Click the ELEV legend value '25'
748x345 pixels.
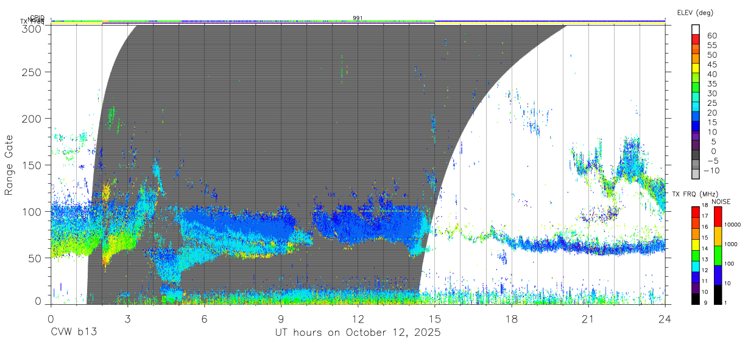[x=711, y=103]
